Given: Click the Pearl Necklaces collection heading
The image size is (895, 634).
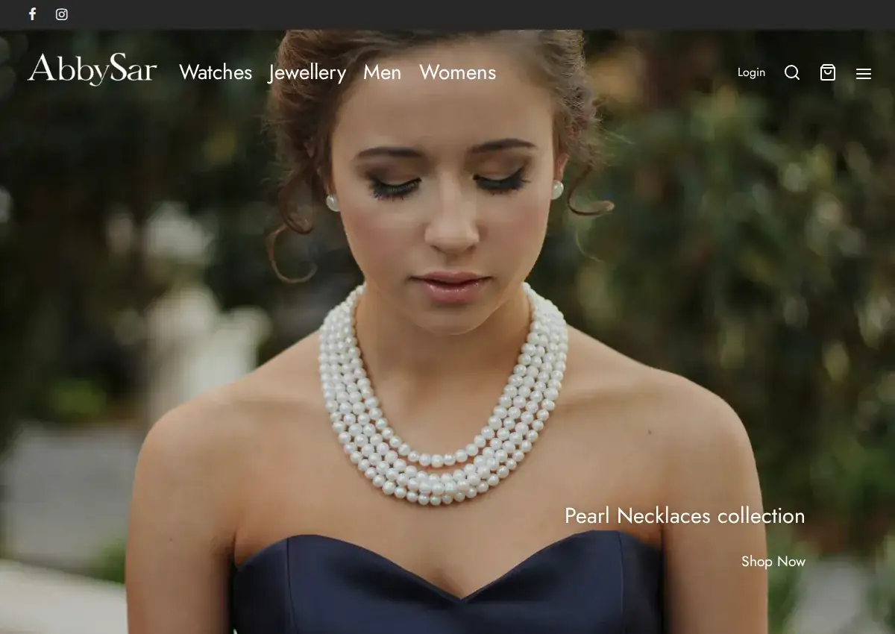Looking at the screenshot, I should pos(685,515).
